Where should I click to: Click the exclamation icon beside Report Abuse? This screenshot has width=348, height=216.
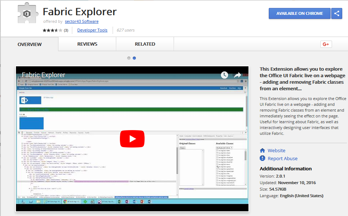coord(262,158)
